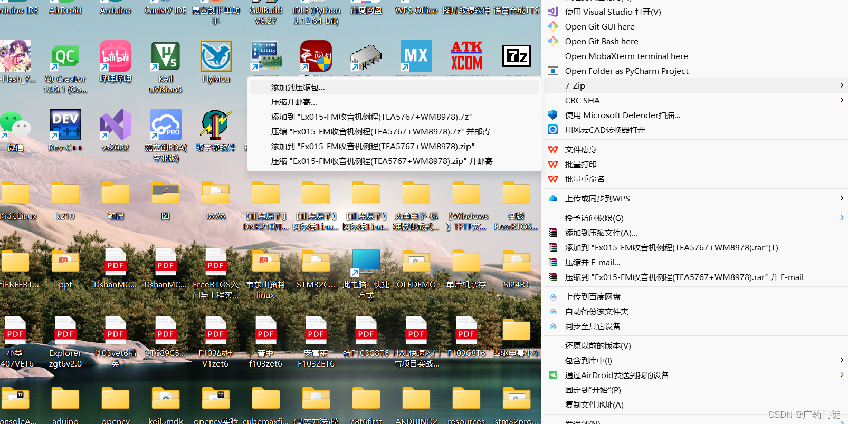Viewport: 848px width, 424px height.
Task: Expand the 通过AirDroid发送到我的设备 submenu arrow
Action: click(842, 375)
